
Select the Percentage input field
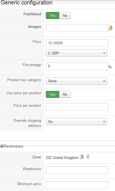point(77,66)
